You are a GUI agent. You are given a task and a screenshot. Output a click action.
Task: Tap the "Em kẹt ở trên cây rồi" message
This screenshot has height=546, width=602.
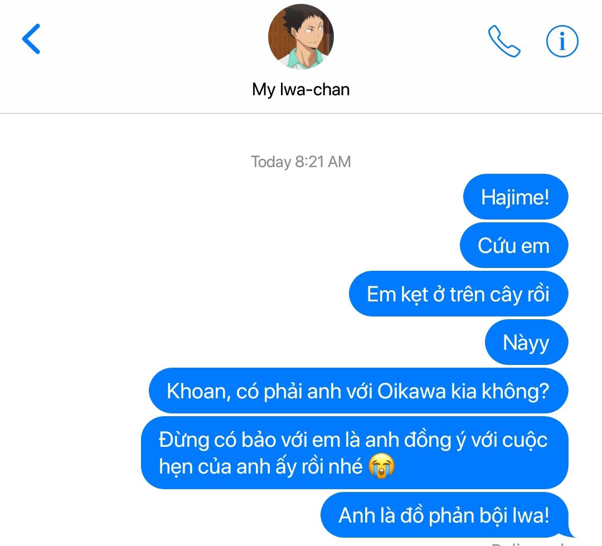(x=458, y=294)
